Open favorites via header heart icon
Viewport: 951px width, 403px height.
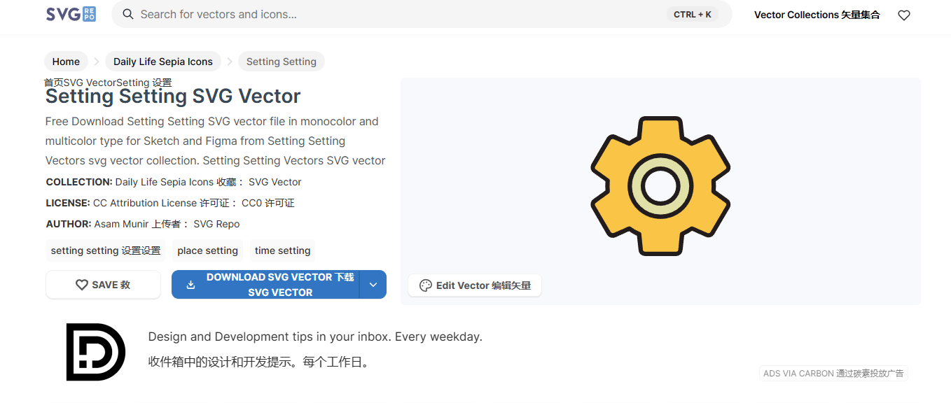[x=904, y=15]
